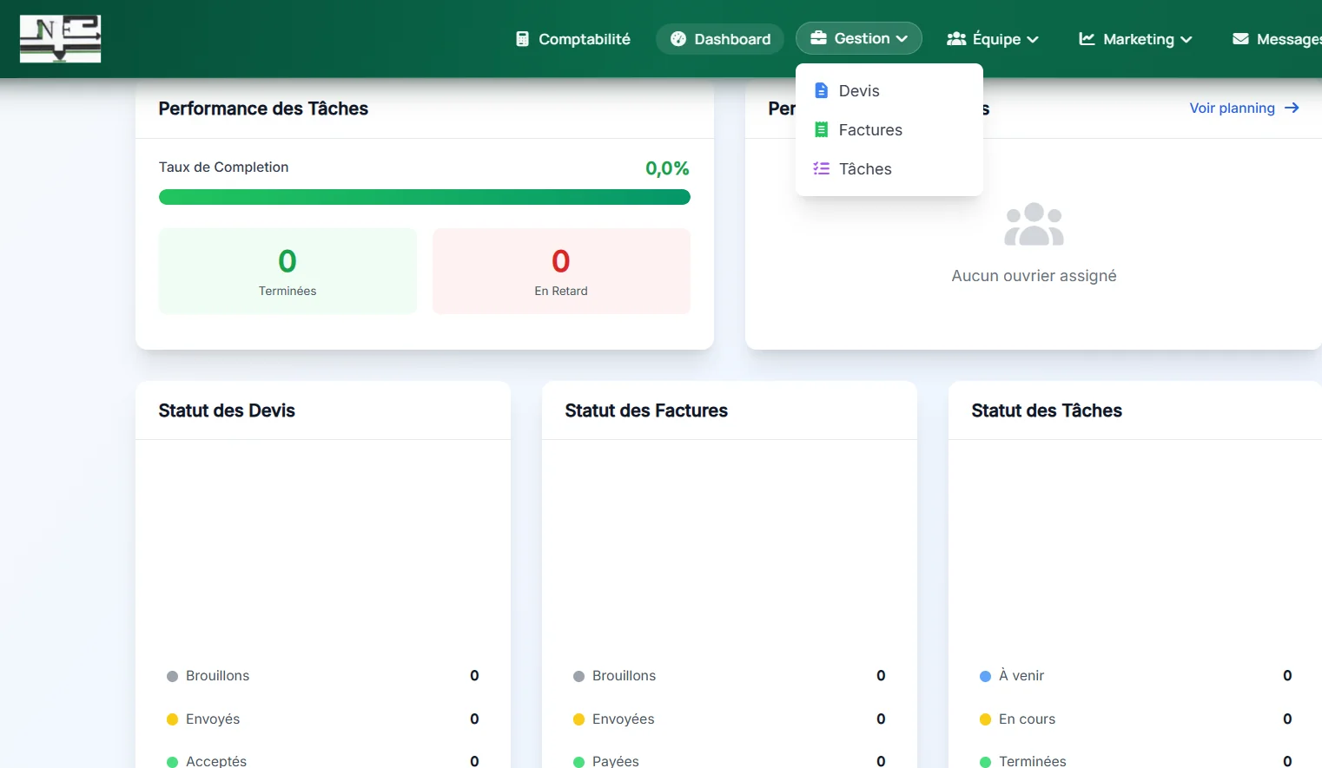Image resolution: width=1322 pixels, height=768 pixels.
Task: Select Factures from the Gestion menu
Action: pos(889,129)
